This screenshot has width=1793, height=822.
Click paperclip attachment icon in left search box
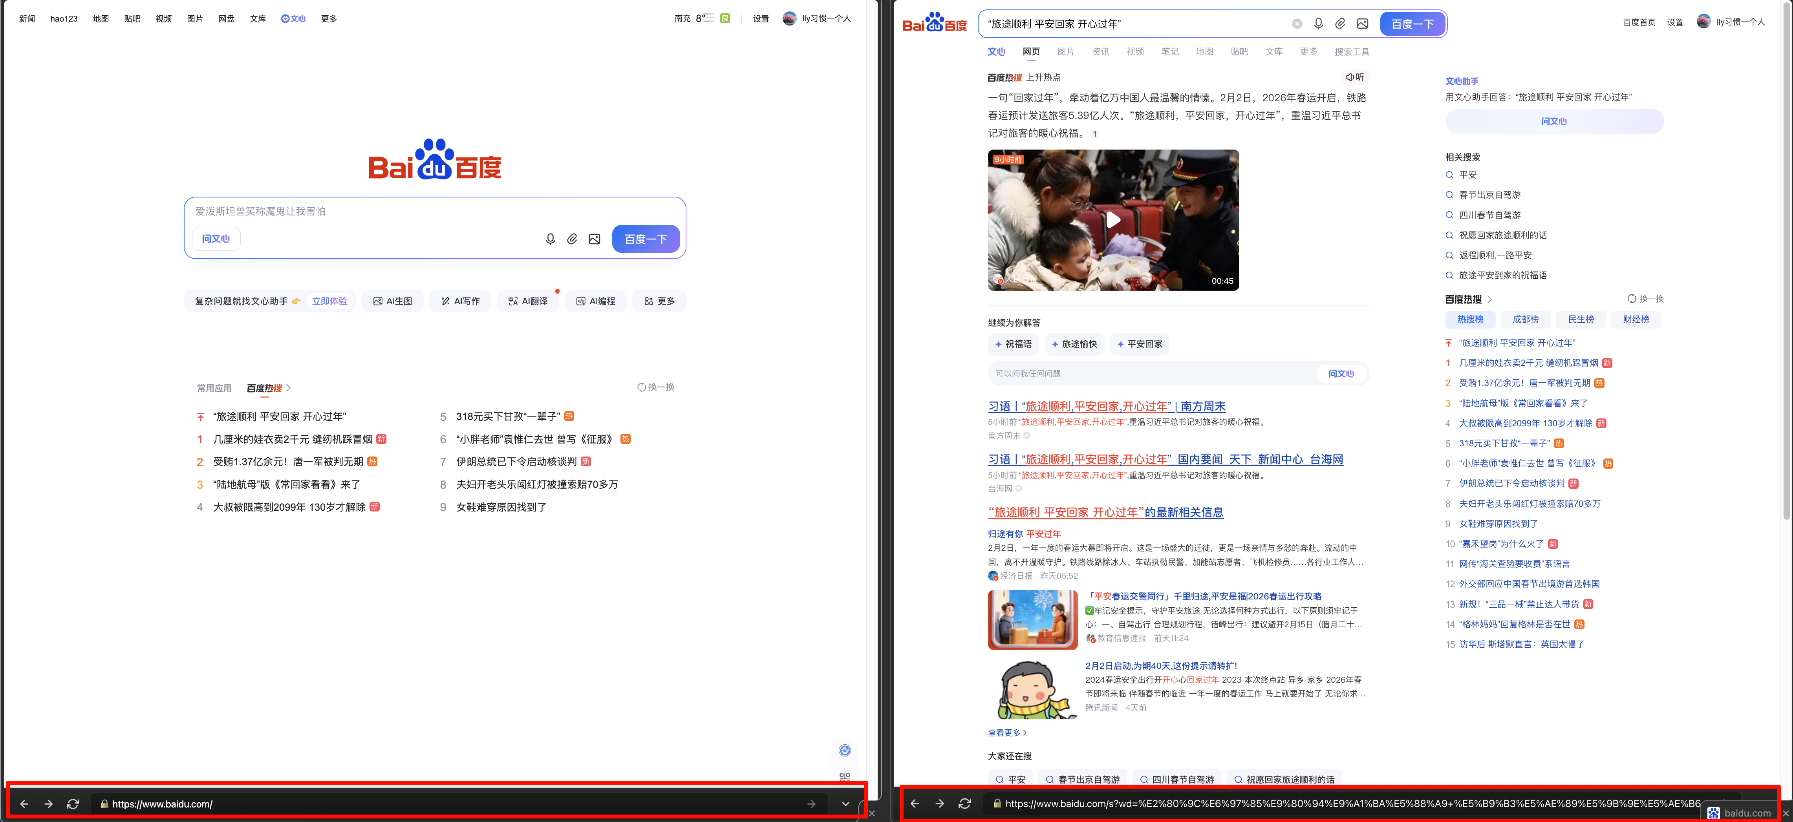pyautogui.click(x=571, y=239)
